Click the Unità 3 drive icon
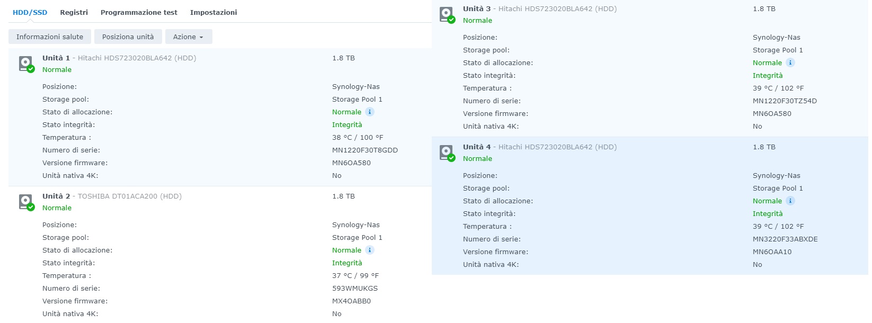Image resolution: width=872 pixels, height=323 pixels. coord(447,15)
